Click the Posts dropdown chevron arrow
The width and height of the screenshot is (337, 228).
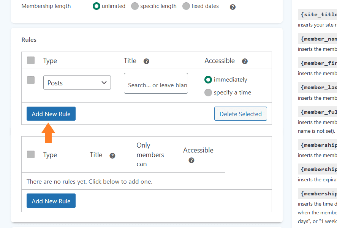point(104,83)
